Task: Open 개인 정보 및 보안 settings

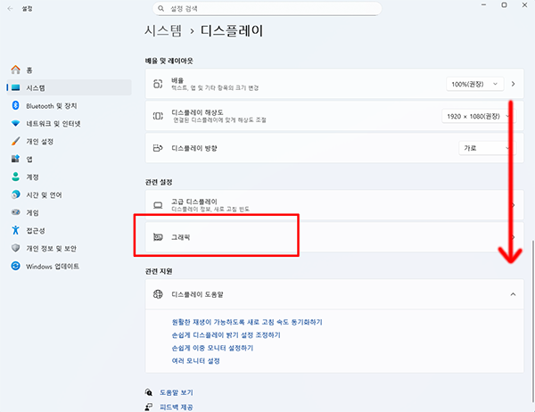Action: coord(51,248)
